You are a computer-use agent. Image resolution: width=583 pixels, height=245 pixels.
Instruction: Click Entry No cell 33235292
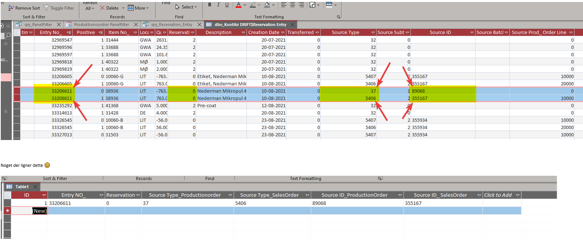click(53, 105)
